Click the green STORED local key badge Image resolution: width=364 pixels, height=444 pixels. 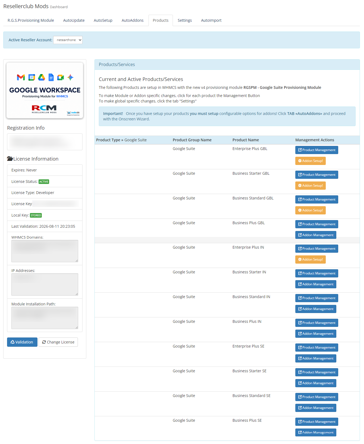coord(36,215)
